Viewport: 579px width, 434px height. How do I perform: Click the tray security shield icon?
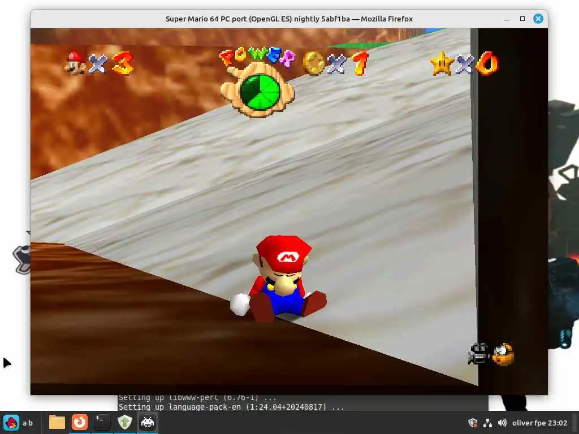click(x=473, y=423)
